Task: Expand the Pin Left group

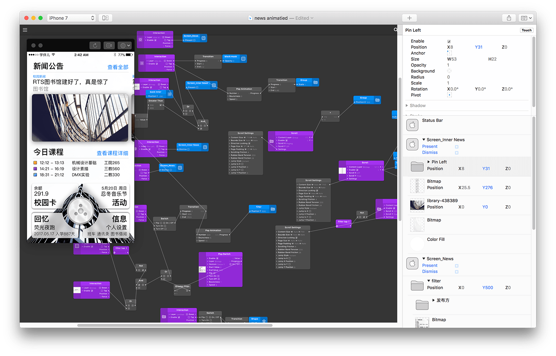Action: coord(429,162)
